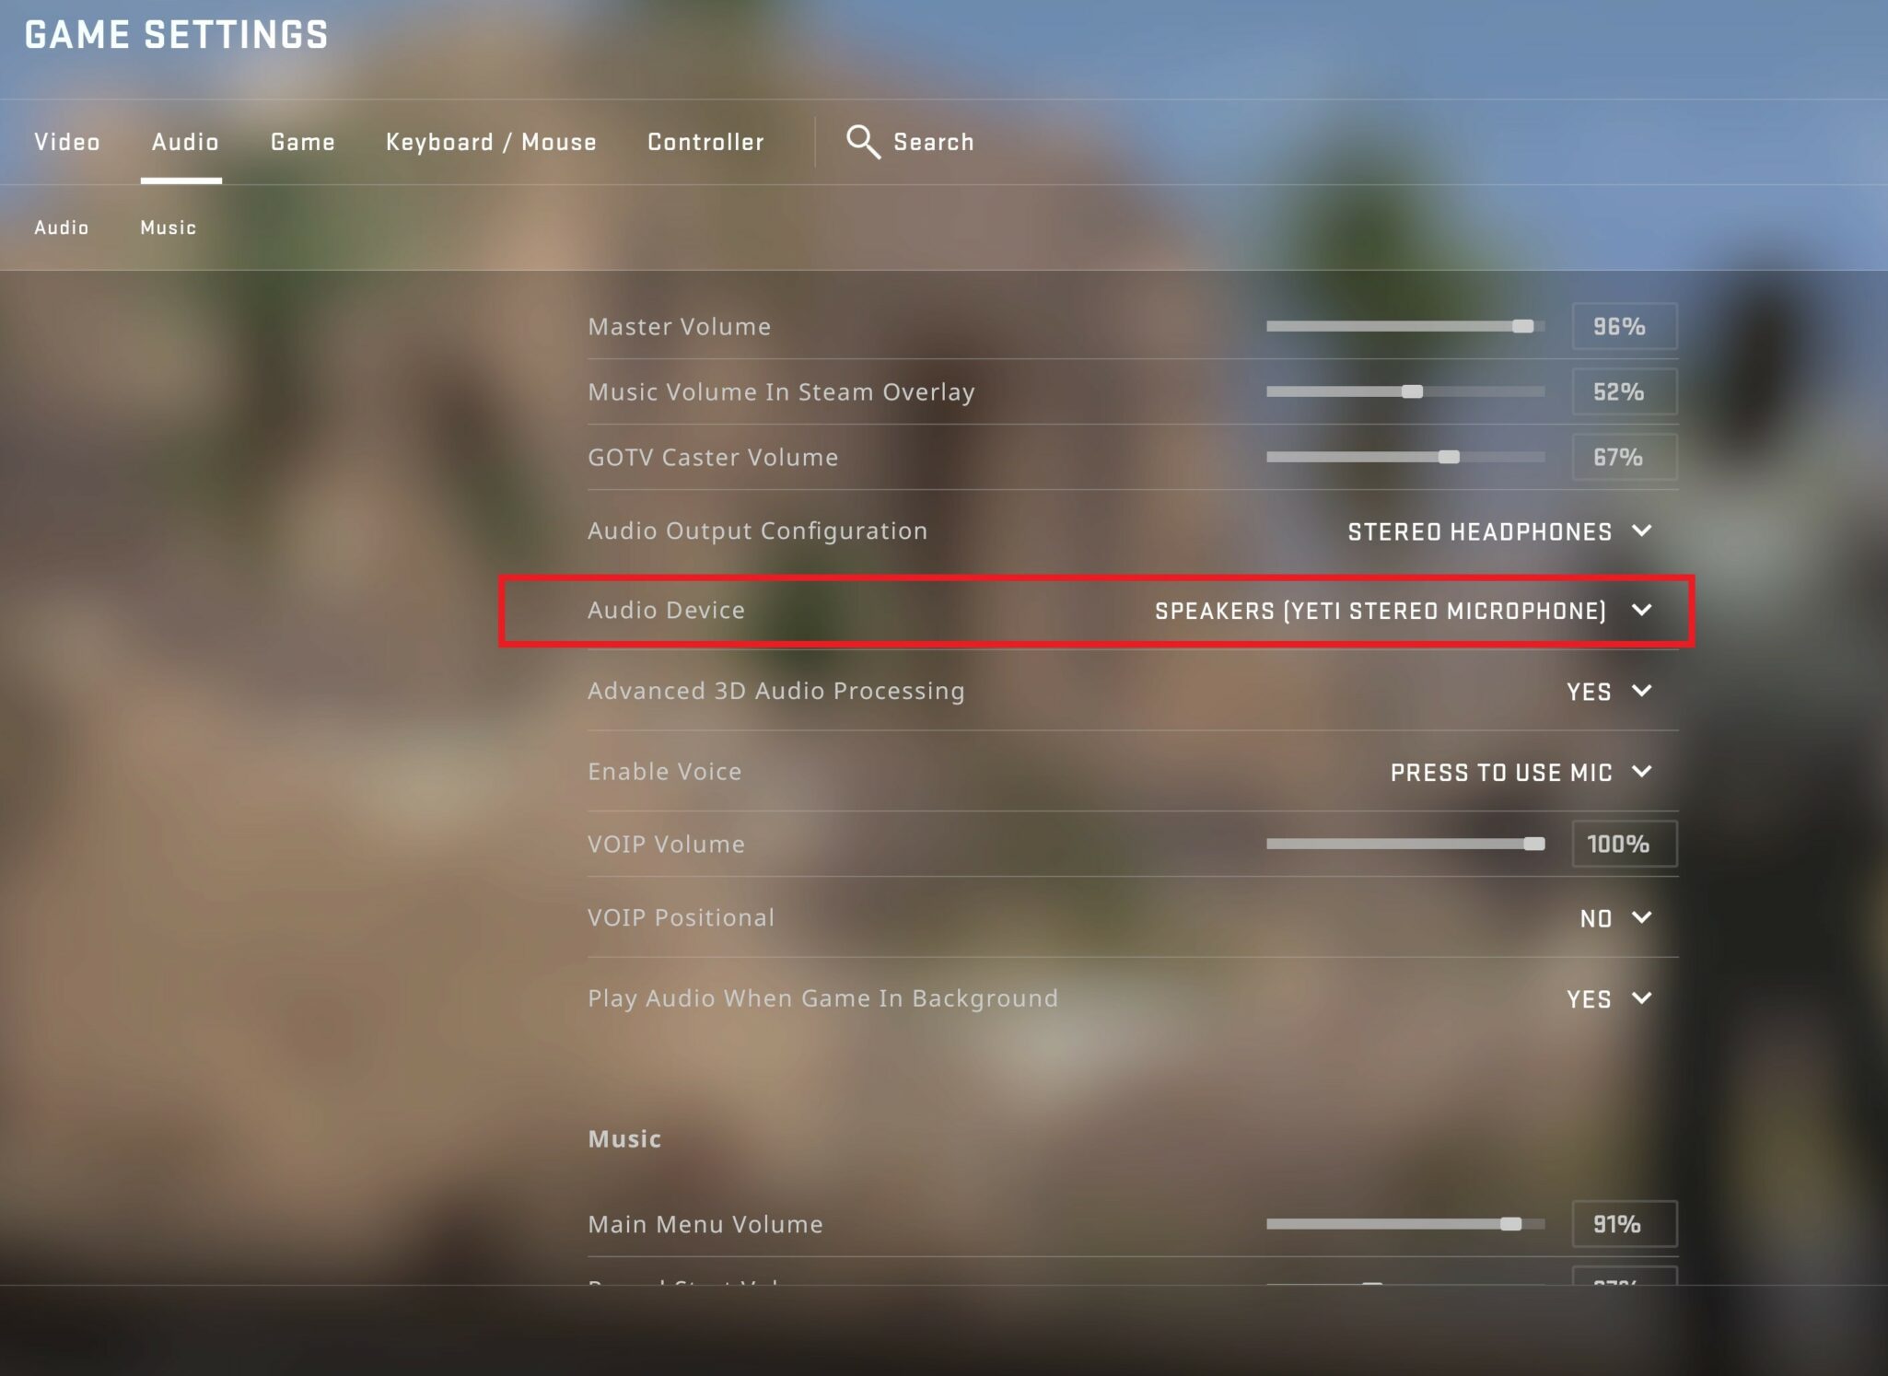
Task: Click the Stereo Headphones configuration option
Action: pyautogui.click(x=1486, y=532)
